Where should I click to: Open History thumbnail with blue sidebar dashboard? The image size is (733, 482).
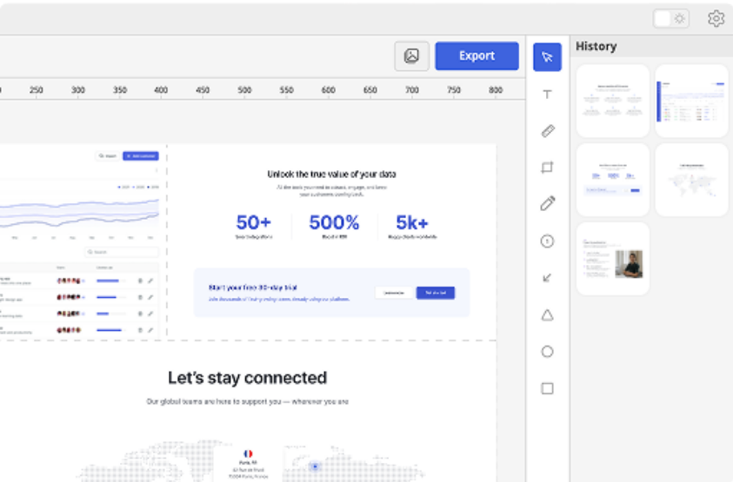[x=691, y=101]
